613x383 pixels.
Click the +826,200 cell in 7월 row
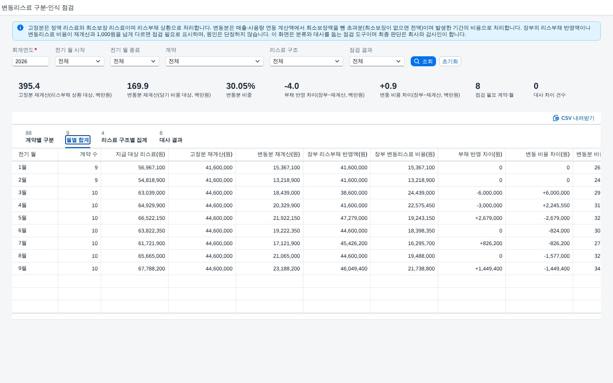click(472, 243)
